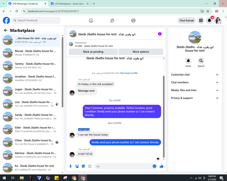This screenshot has width=227, height=181.
Task: Open Tammy conversation
Action: (30, 66)
